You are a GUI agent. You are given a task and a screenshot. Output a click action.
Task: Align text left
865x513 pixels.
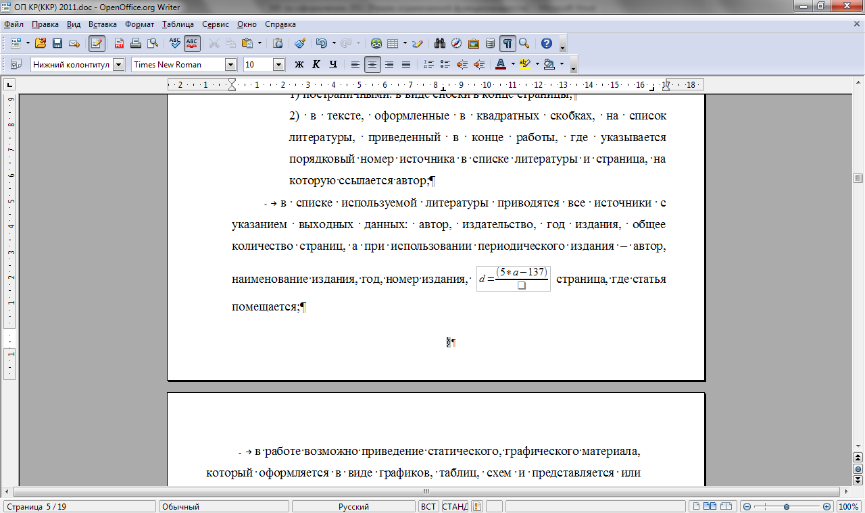pos(355,64)
